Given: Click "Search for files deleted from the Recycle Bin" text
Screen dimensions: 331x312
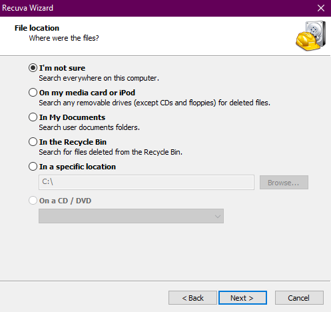Looking at the screenshot, I should click(x=111, y=152).
